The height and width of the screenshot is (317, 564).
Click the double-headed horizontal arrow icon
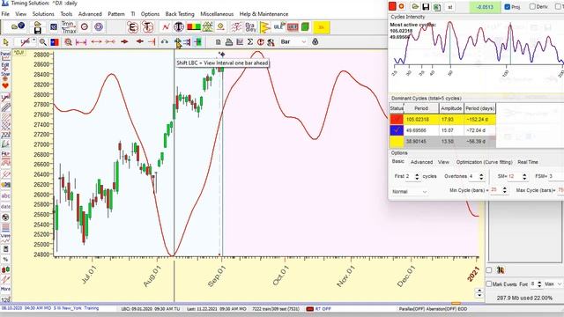96,42
